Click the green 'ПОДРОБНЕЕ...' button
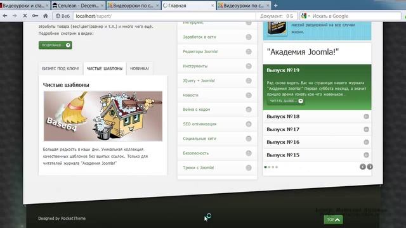The width and height of the screenshot is (406, 228). coord(55,45)
